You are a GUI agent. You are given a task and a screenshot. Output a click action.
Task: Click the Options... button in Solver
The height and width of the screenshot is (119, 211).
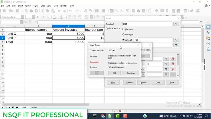coord(144,82)
